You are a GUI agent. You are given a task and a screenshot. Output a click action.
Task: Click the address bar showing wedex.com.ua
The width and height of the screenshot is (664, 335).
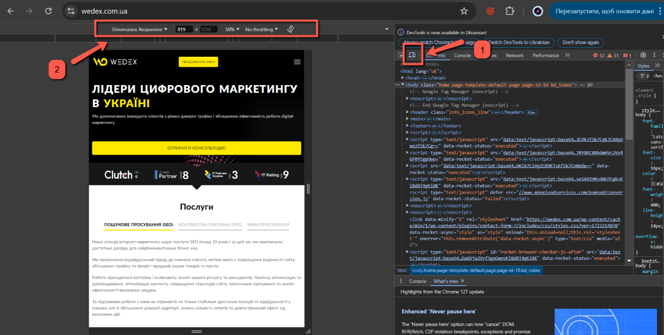[268, 11]
